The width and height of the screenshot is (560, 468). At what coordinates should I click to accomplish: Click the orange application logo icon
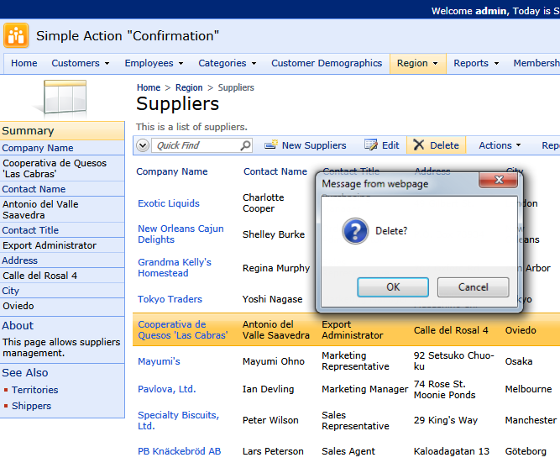pyautogui.click(x=16, y=35)
